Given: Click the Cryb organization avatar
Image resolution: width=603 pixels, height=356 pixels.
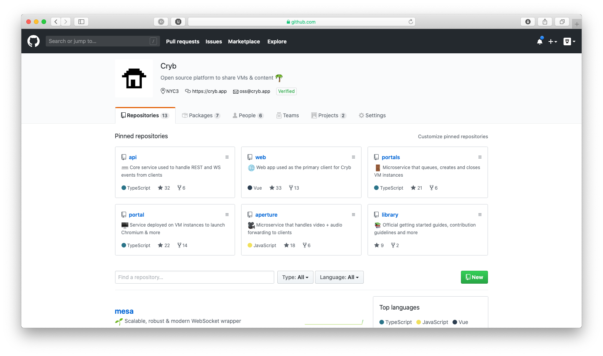Looking at the screenshot, I should [x=134, y=78].
